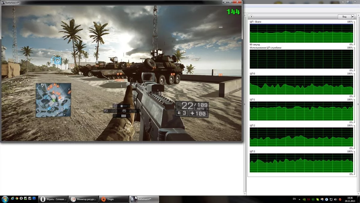Click the Show Desktop strip

(358, 199)
